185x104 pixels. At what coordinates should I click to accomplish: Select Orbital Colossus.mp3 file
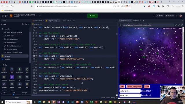[x=14, y=46]
